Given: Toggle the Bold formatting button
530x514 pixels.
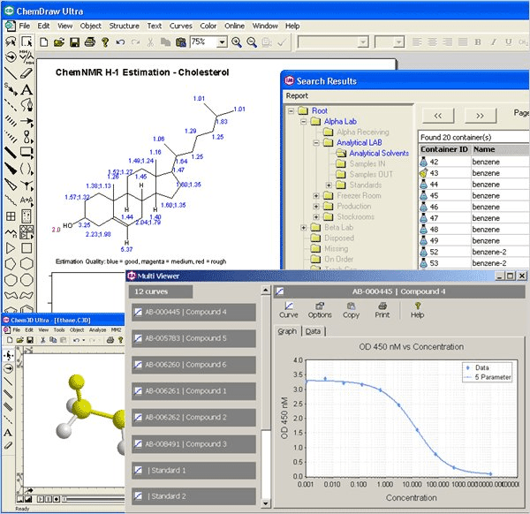Looking at the screenshot, I should [478, 42].
